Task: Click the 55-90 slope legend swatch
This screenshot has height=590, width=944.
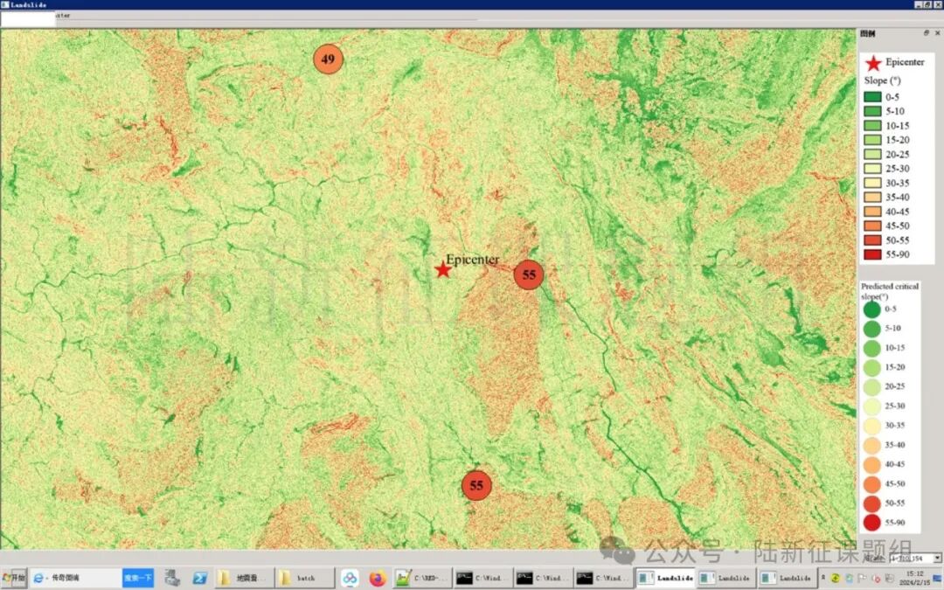Action: tap(872, 254)
